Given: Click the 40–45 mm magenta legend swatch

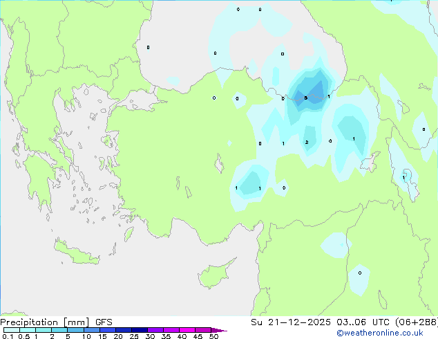Looking at the screenshot, I should [x=187, y=330].
